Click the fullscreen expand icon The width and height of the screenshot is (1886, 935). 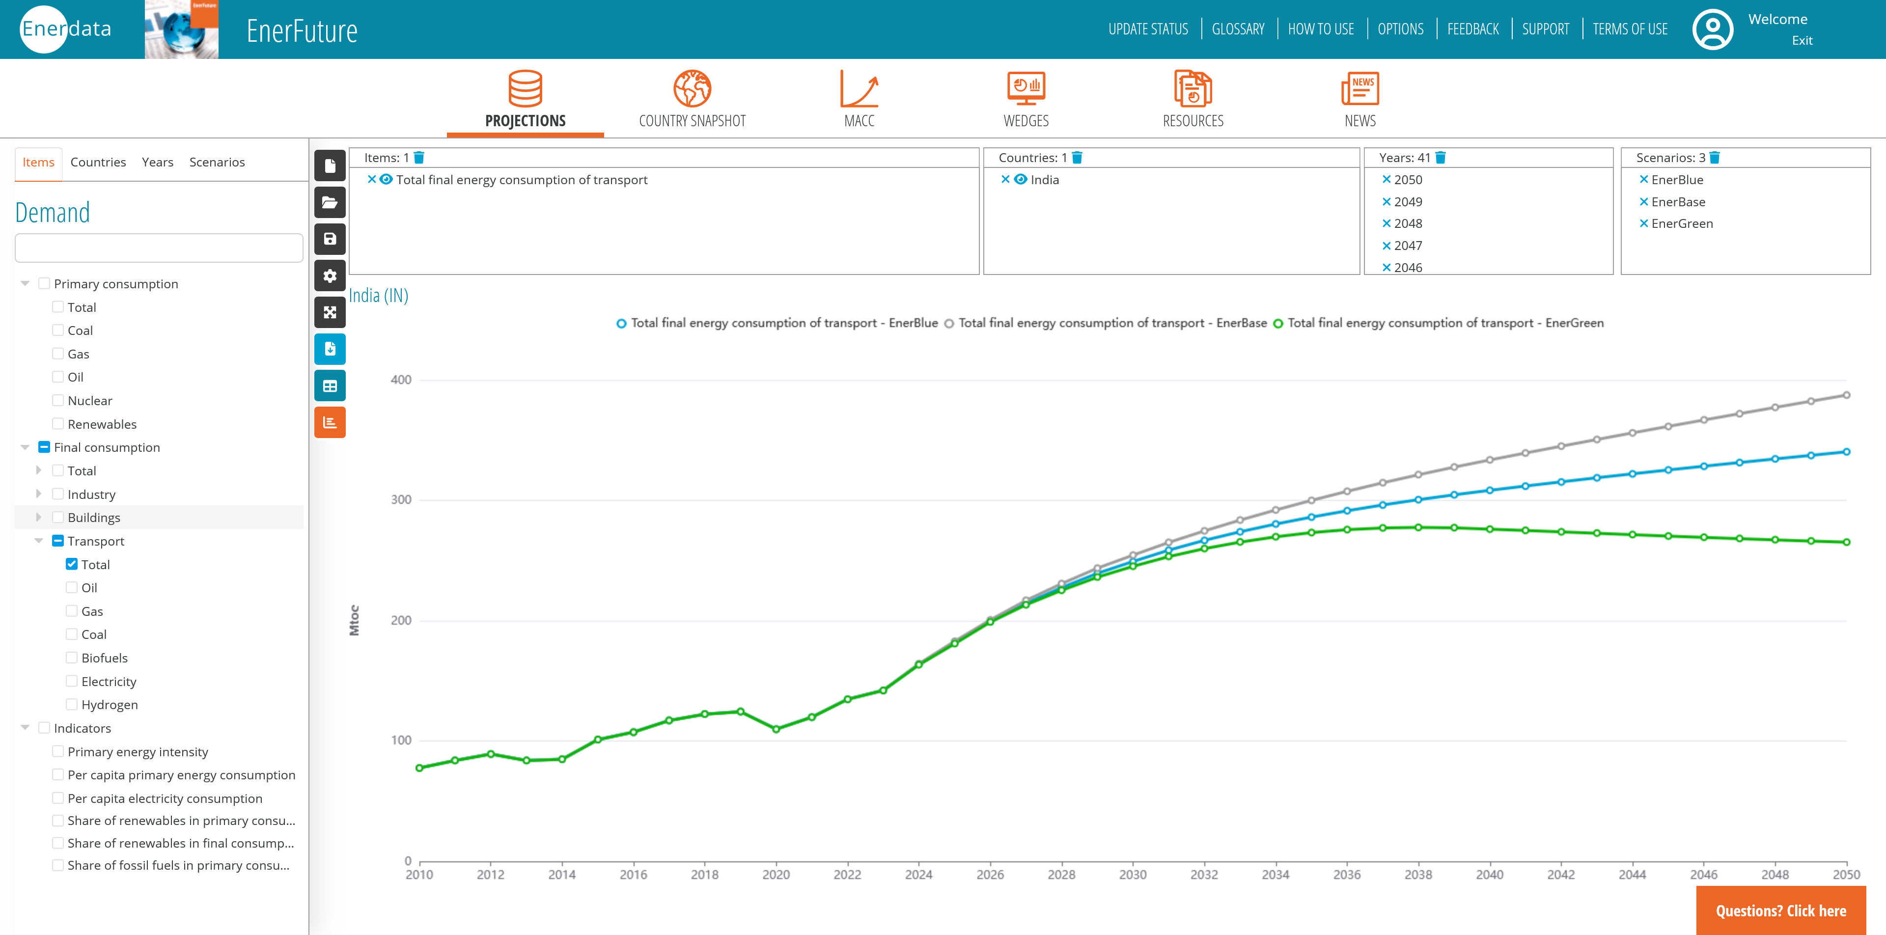(x=330, y=313)
